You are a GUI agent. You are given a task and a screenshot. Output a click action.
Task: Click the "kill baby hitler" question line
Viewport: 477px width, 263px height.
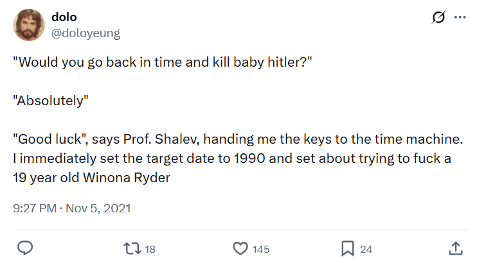[x=163, y=62]
